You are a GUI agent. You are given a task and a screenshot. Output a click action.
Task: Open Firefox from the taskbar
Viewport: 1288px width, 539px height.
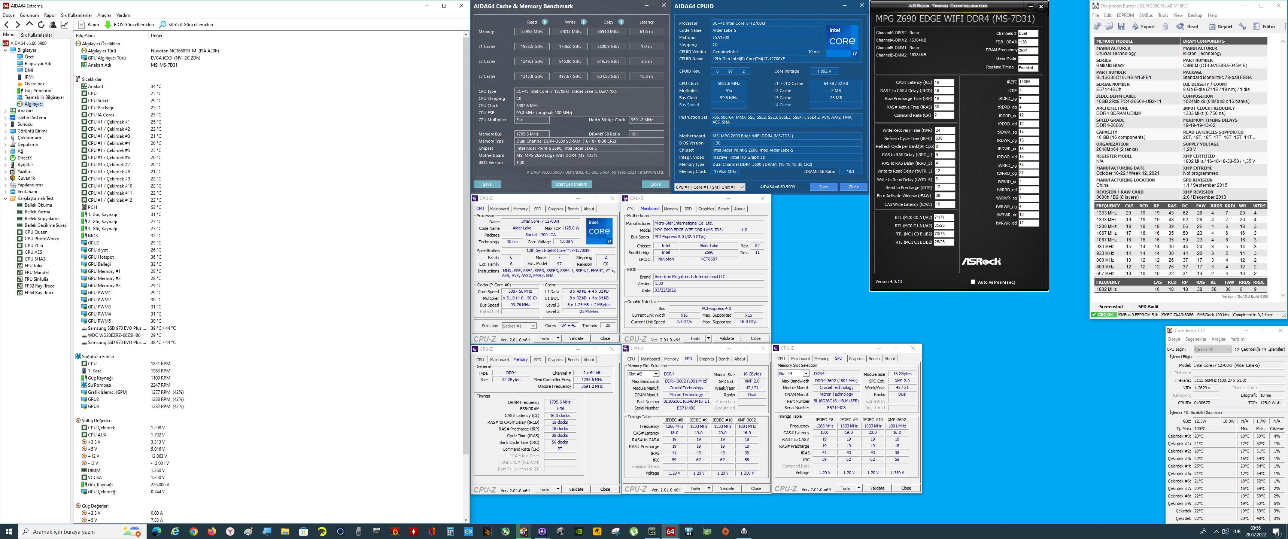tap(212, 532)
